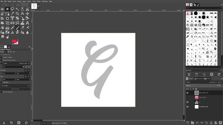
Task: Open the status bar unit dropdown
Action: point(43,123)
